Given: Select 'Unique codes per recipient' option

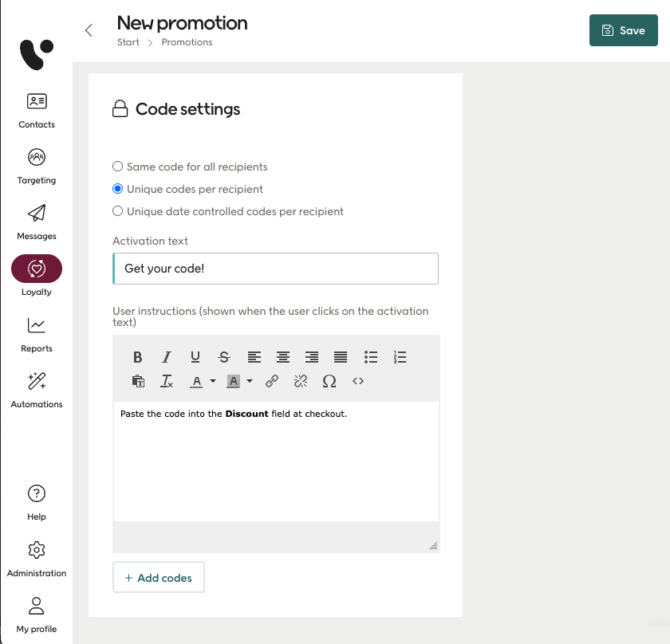Looking at the screenshot, I should tap(117, 189).
